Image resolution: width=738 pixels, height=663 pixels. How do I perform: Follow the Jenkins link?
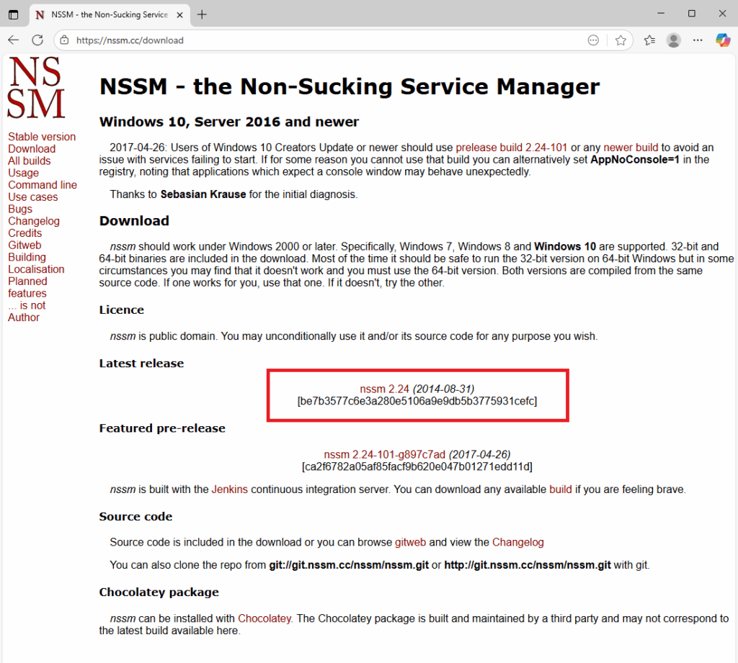pos(229,490)
